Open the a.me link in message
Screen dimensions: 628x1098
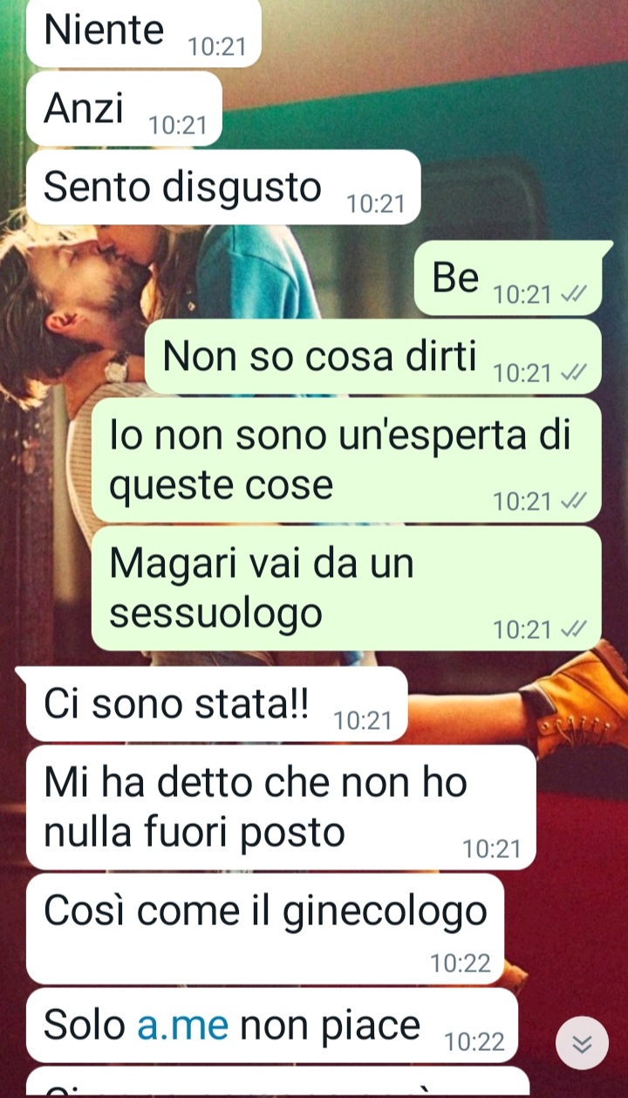pyautogui.click(x=183, y=1024)
